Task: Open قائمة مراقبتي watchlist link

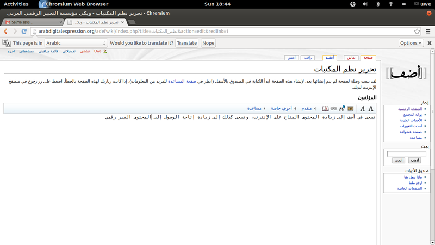Action: [48, 51]
